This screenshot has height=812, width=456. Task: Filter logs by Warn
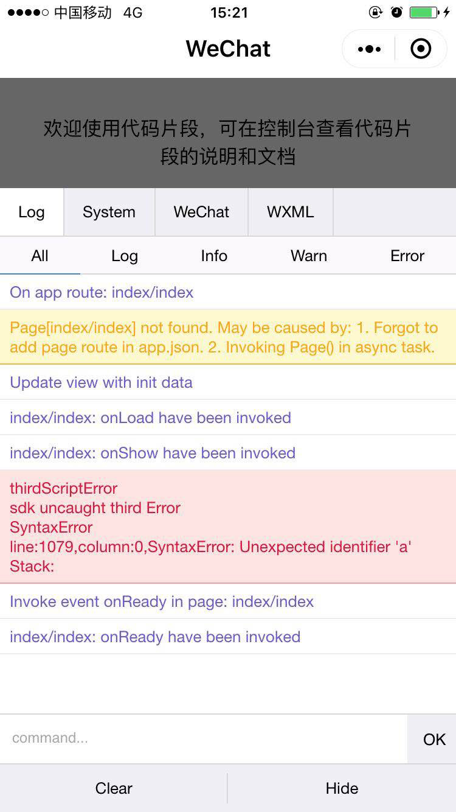[309, 256]
